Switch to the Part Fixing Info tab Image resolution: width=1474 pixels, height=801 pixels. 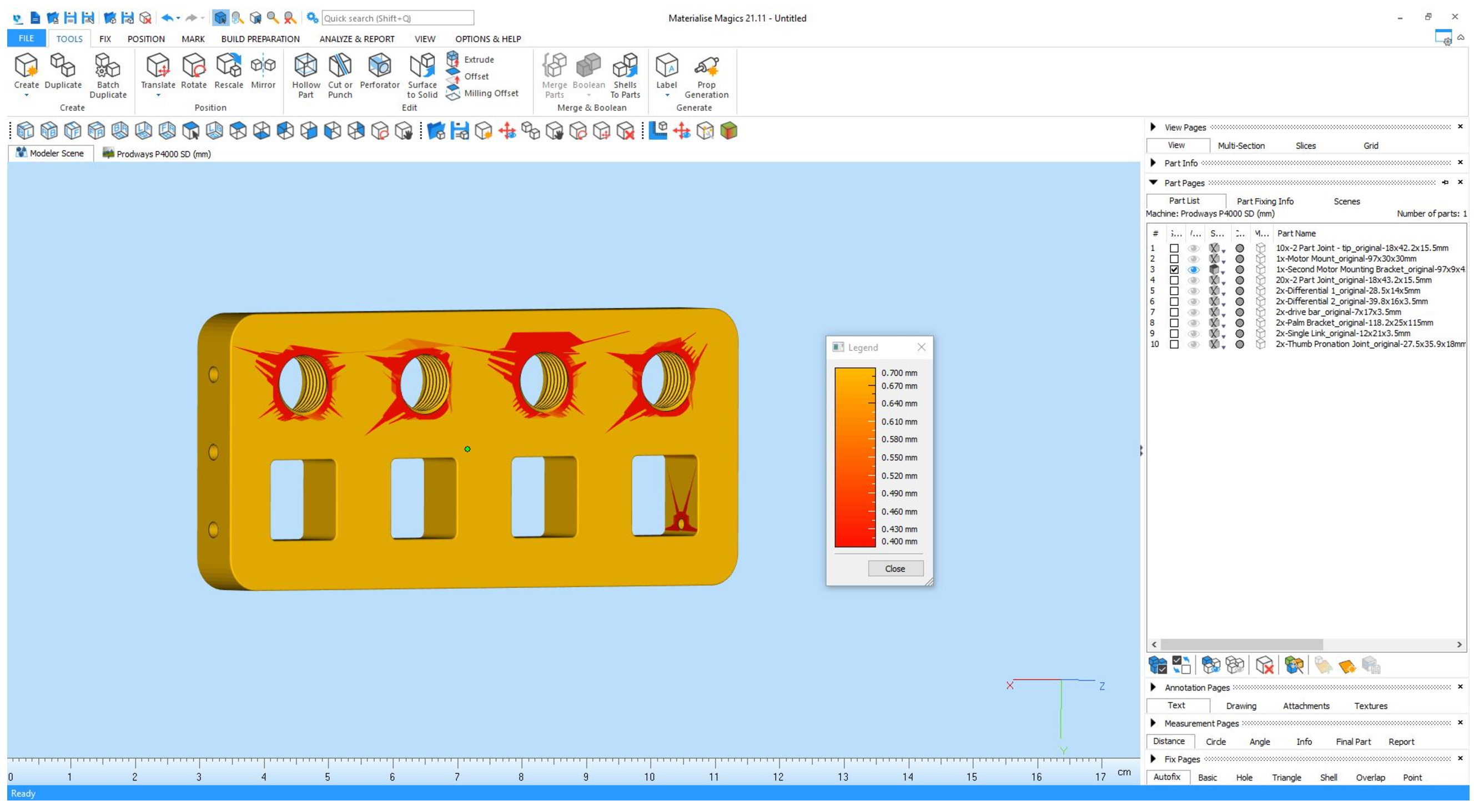[1265, 201]
